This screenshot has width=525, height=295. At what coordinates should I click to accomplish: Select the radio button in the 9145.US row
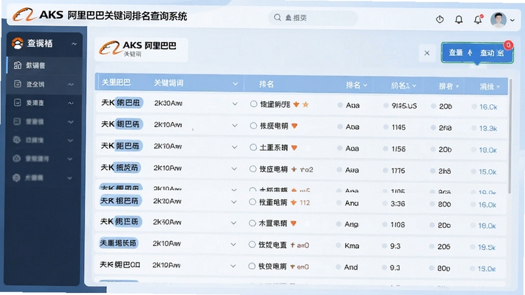tap(253, 104)
